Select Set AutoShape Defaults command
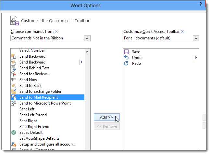The height and width of the screenshot is (155, 211). (x=39, y=138)
